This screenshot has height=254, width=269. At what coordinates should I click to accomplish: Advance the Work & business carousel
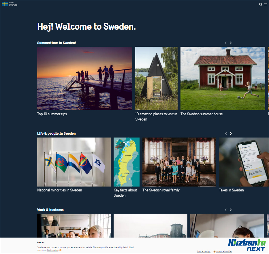click(x=231, y=210)
